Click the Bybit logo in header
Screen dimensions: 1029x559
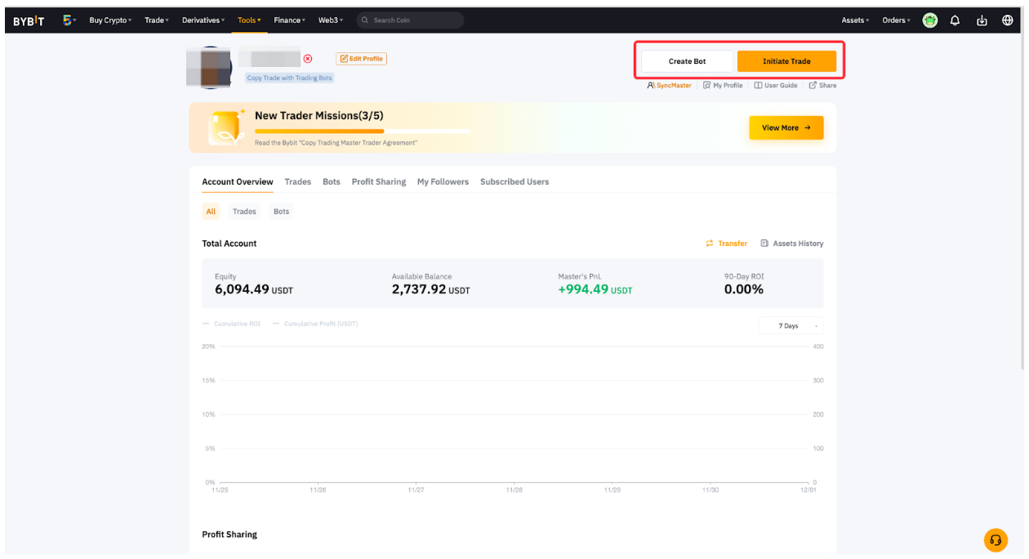[x=29, y=20]
